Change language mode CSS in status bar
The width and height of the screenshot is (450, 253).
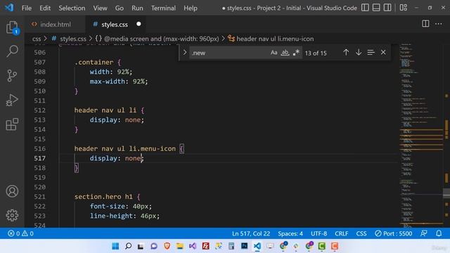[361, 233]
